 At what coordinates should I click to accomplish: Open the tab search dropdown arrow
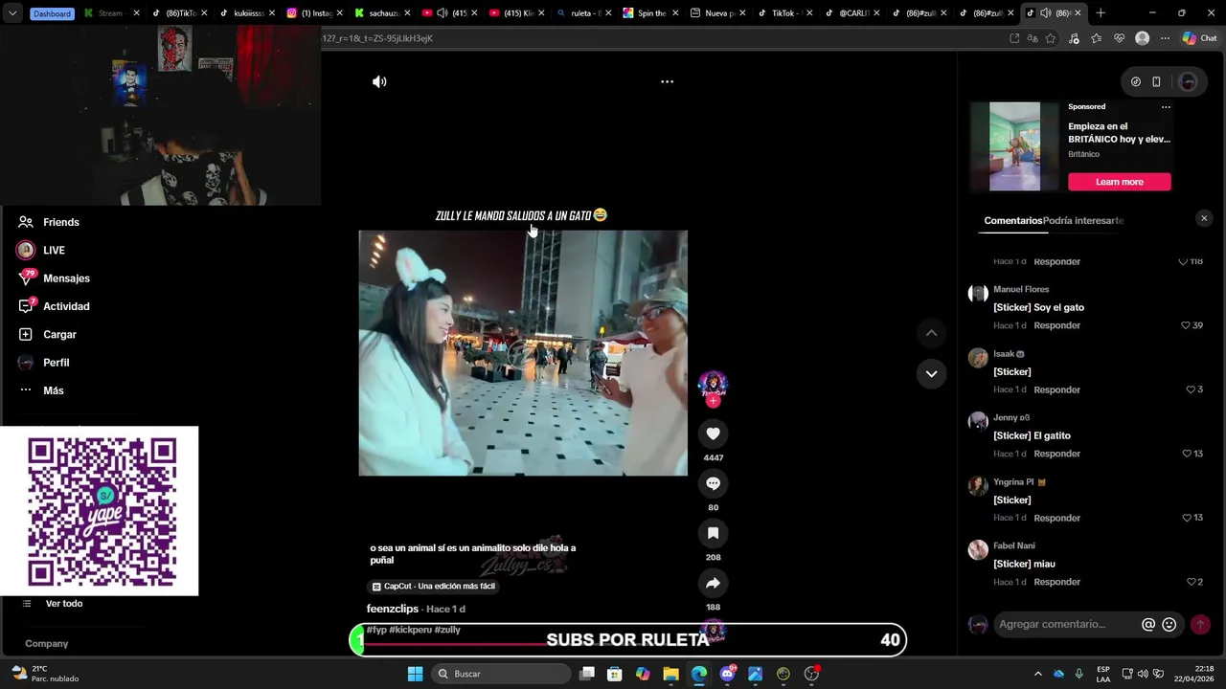pyautogui.click(x=12, y=13)
